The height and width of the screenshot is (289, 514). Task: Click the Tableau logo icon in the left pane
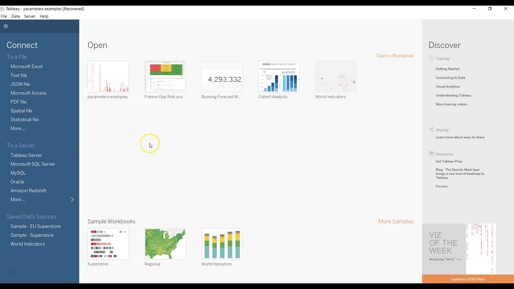[6, 26]
